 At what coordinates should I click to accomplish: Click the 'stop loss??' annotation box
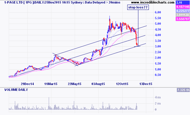(x=138, y=7)
